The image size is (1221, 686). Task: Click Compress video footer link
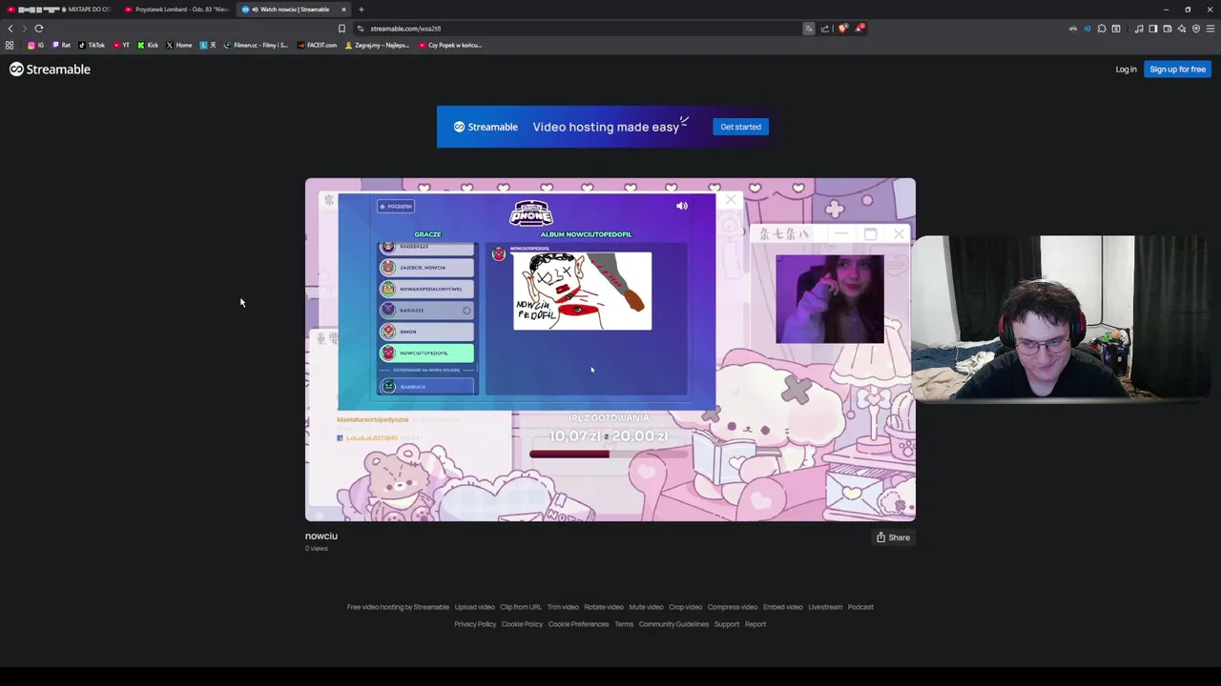click(x=733, y=607)
